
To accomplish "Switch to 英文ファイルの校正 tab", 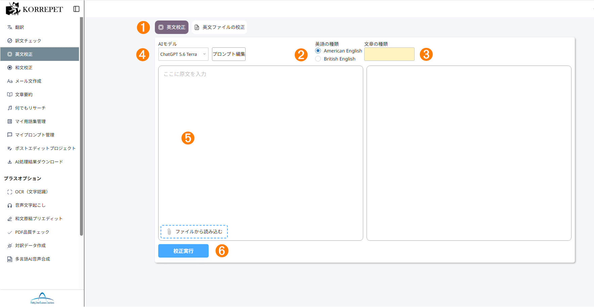I will [219, 27].
